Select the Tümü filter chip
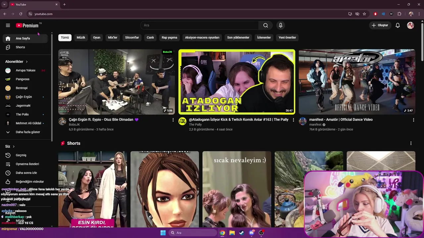Image resolution: width=424 pixels, height=238 pixels. (x=65, y=37)
